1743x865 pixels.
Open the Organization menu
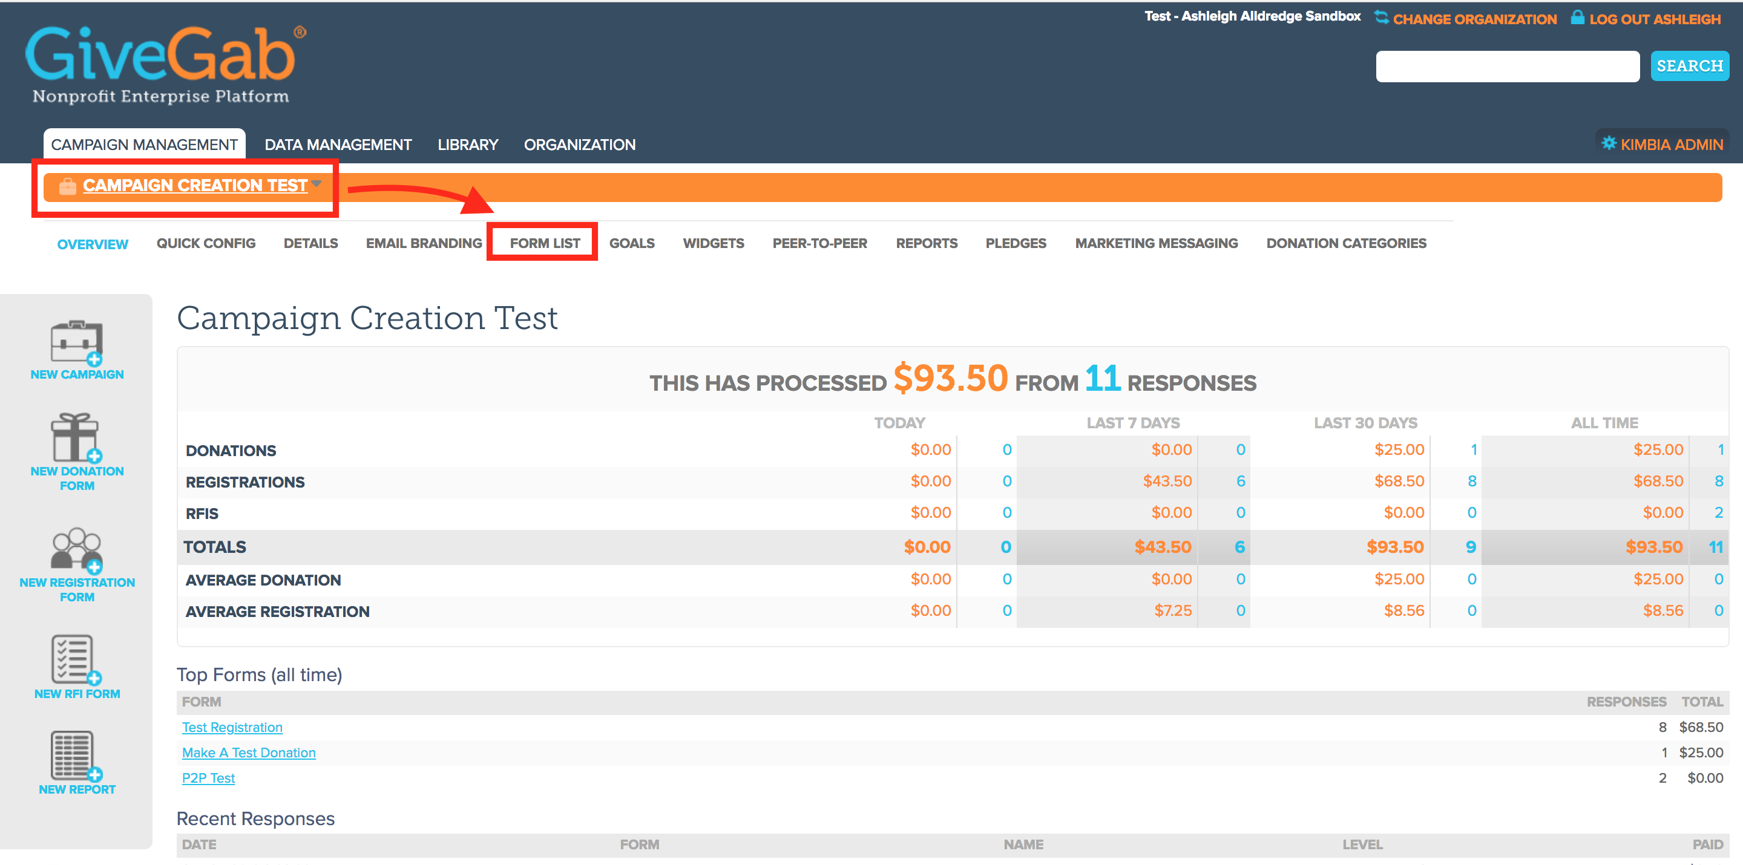[x=579, y=145]
